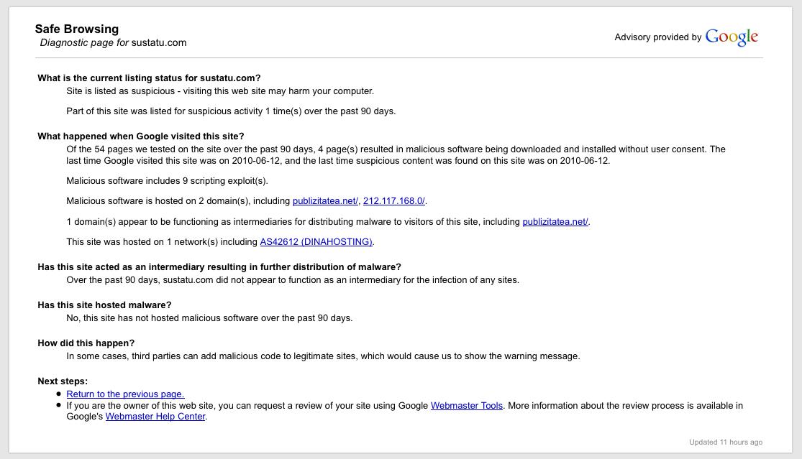Viewport: 802px width, 459px height.
Task: Open the AS42612 (DINAHOSTING) network link
Action: (316, 242)
